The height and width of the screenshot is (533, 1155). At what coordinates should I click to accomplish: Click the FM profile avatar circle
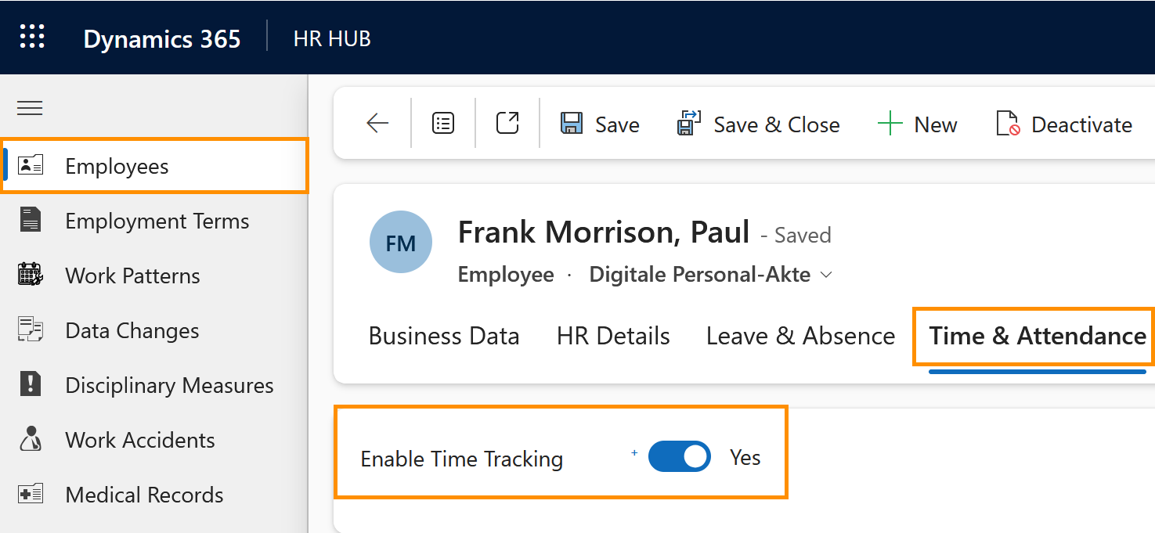click(x=401, y=242)
